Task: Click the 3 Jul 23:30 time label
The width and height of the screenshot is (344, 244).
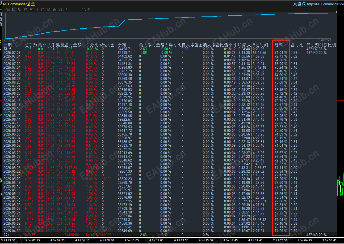Action: click(x=8, y=240)
